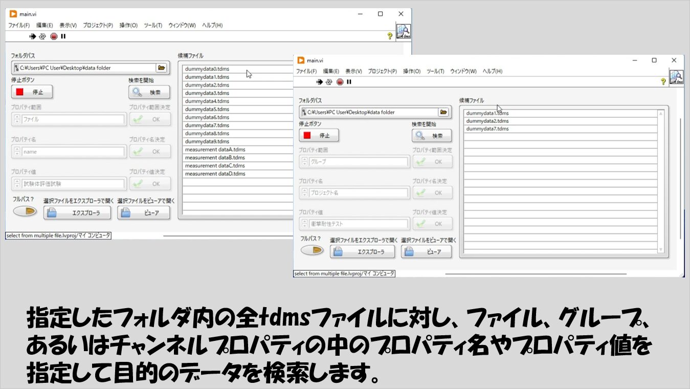Toggle フルパス? switch in the front window
This screenshot has height=389, width=690.
(x=311, y=250)
